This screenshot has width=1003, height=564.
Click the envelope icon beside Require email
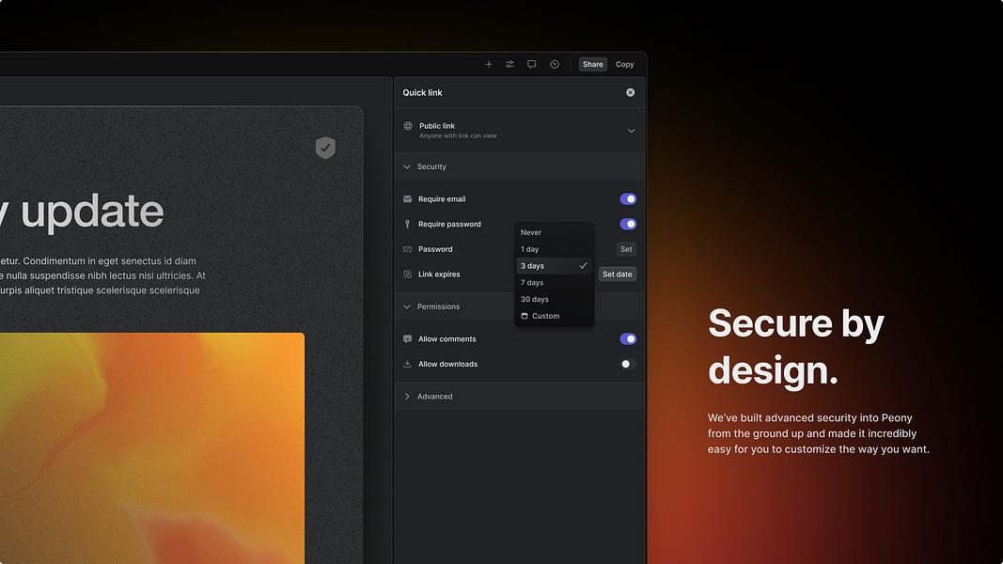pos(407,199)
